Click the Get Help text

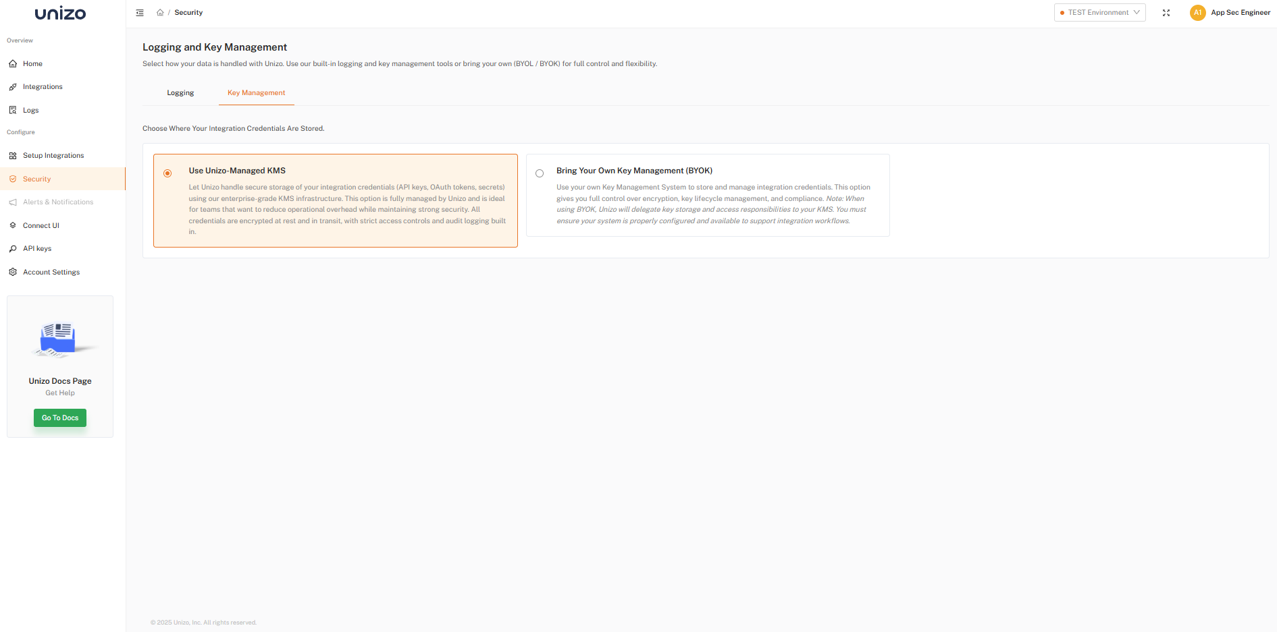tap(60, 393)
